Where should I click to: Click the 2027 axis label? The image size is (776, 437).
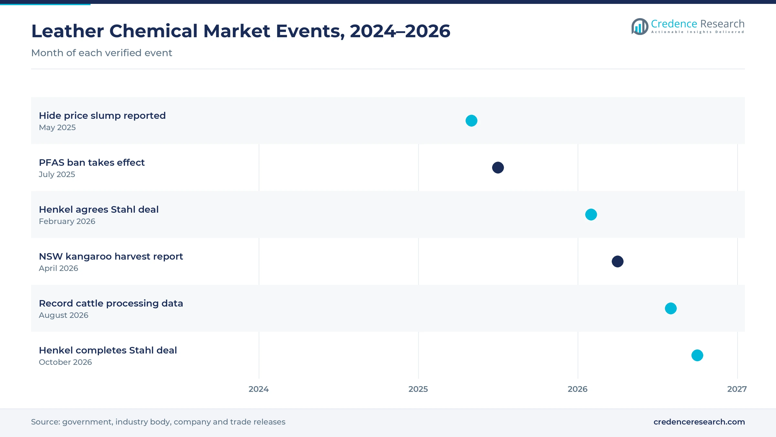(x=737, y=389)
